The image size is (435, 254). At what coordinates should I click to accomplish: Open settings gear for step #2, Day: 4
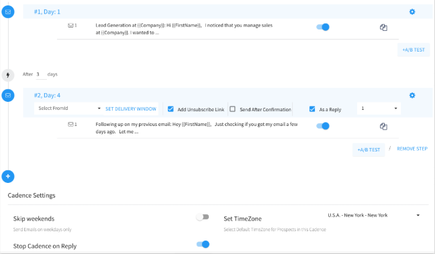412,95
